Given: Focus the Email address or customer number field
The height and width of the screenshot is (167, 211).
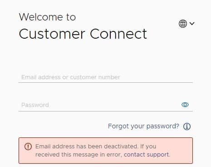Looking at the screenshot, I should (x=106, y=77).
